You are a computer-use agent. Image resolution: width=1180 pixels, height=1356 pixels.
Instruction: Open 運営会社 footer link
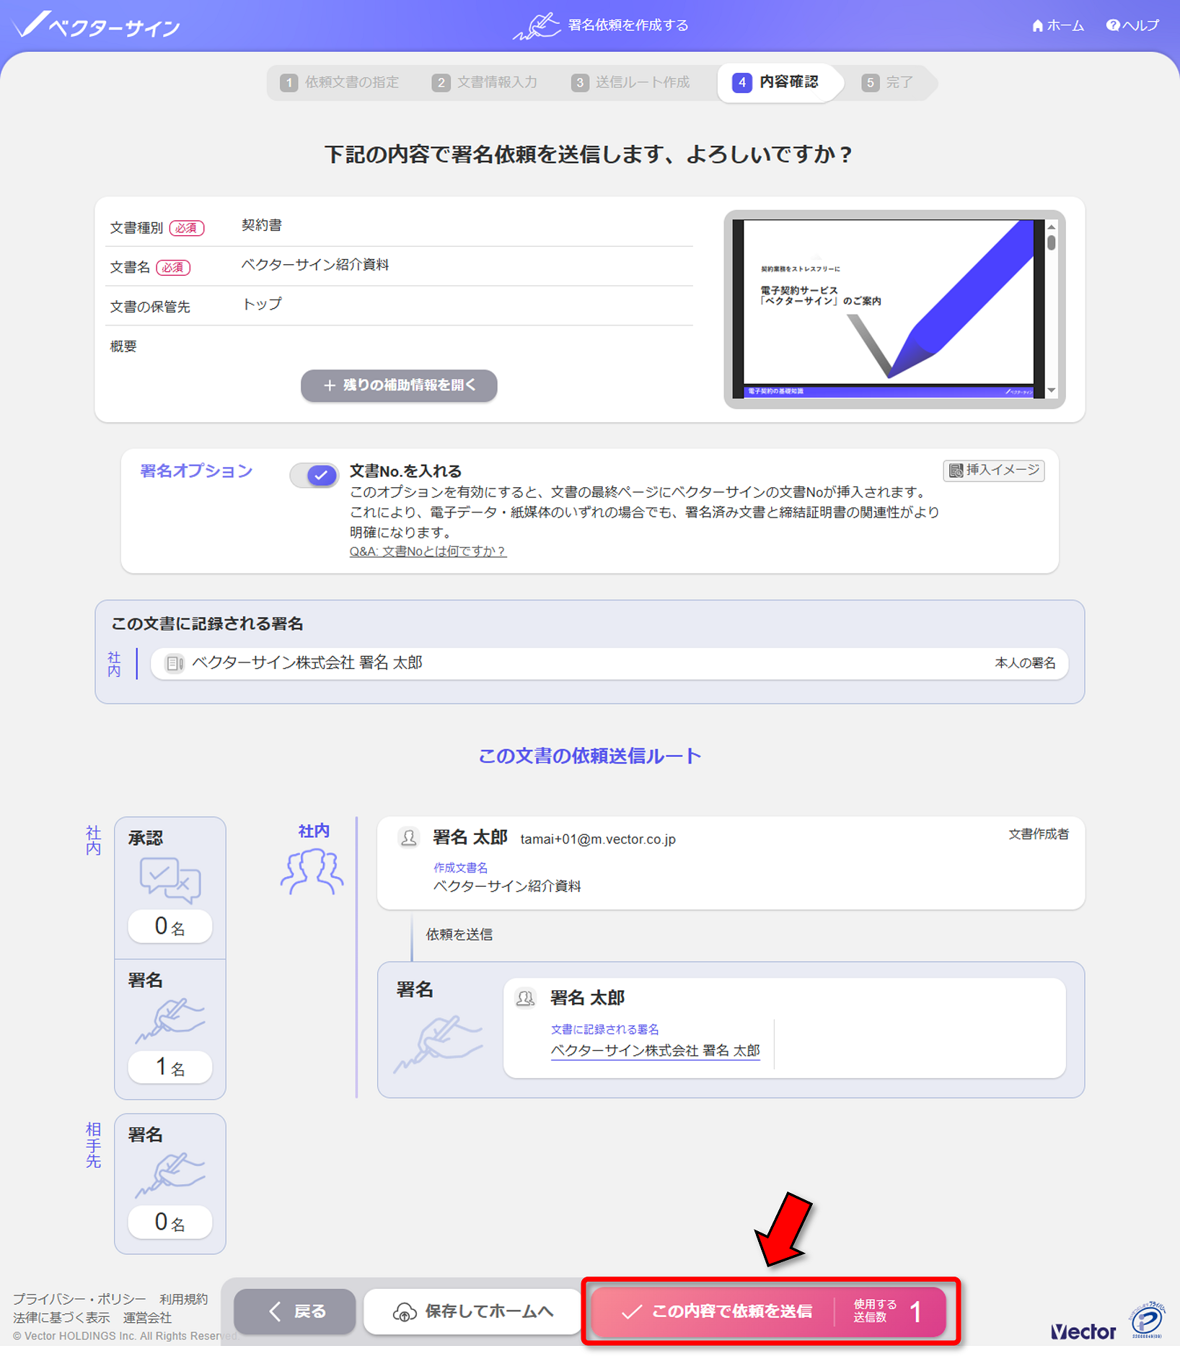pyautogui.click(x=147, y=1318)
